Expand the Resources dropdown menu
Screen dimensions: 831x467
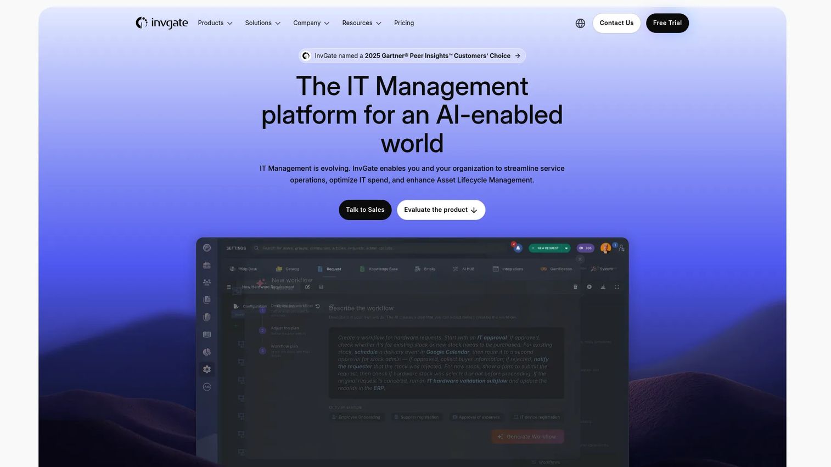point(362,23)
